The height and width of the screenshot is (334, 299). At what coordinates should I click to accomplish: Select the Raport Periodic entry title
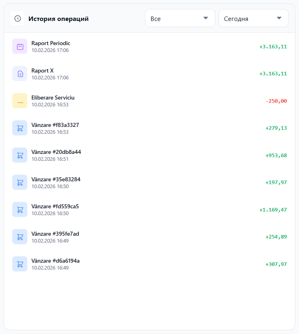point(51,43)
